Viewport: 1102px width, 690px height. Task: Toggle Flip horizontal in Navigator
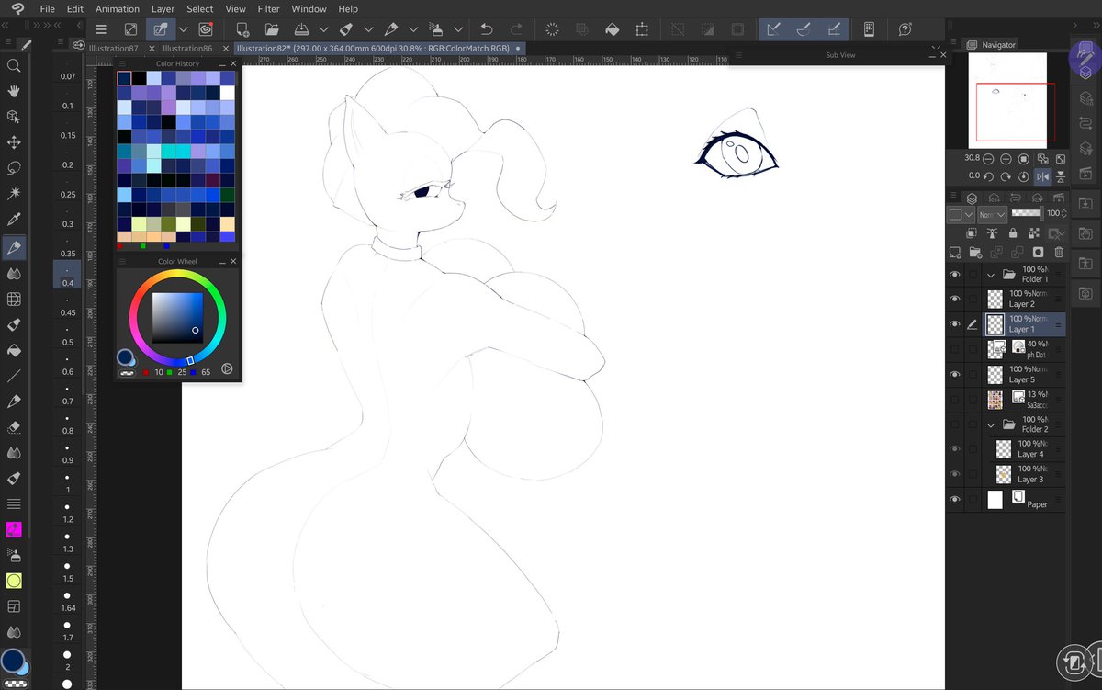tap(1042, 175)
